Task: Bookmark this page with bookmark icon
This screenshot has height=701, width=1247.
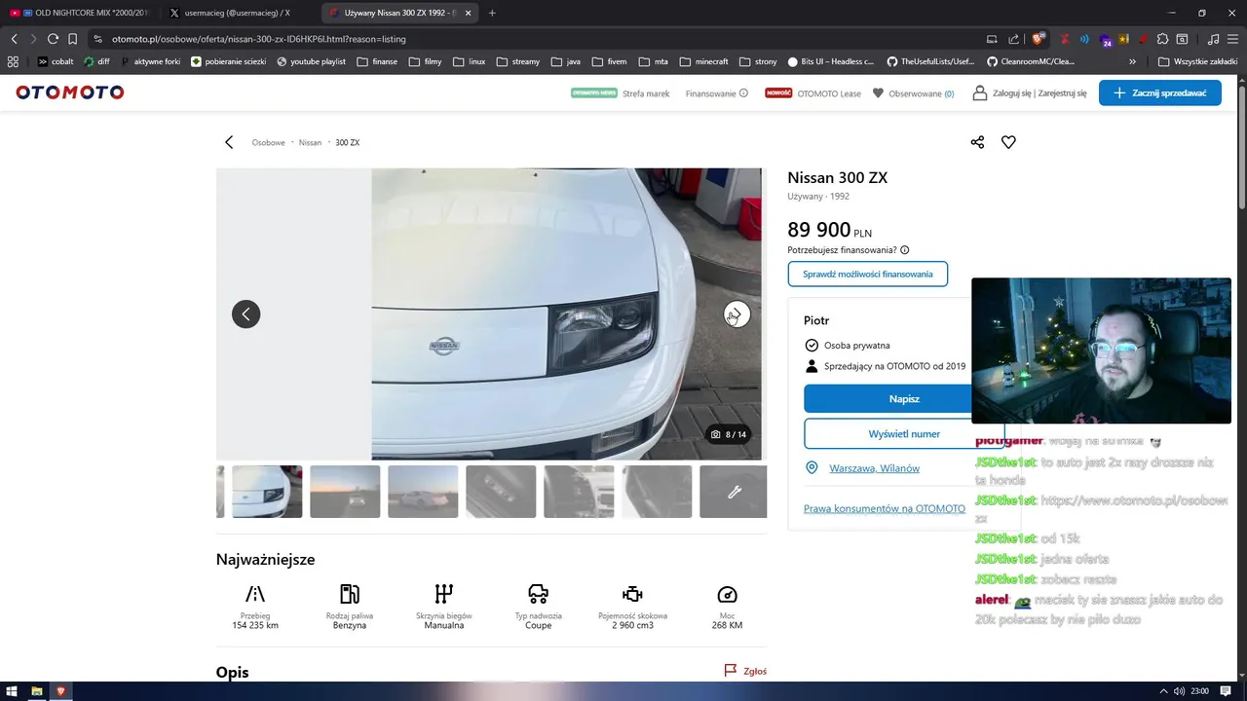Action: (72, 39)
